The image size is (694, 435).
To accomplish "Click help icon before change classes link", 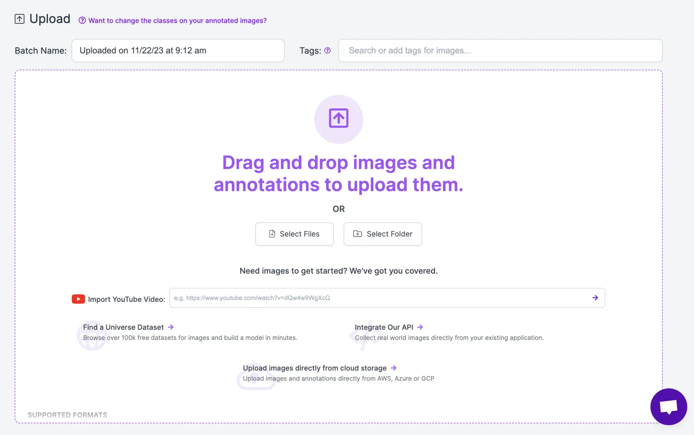I will pyautogui.click(x=82, y=20).
